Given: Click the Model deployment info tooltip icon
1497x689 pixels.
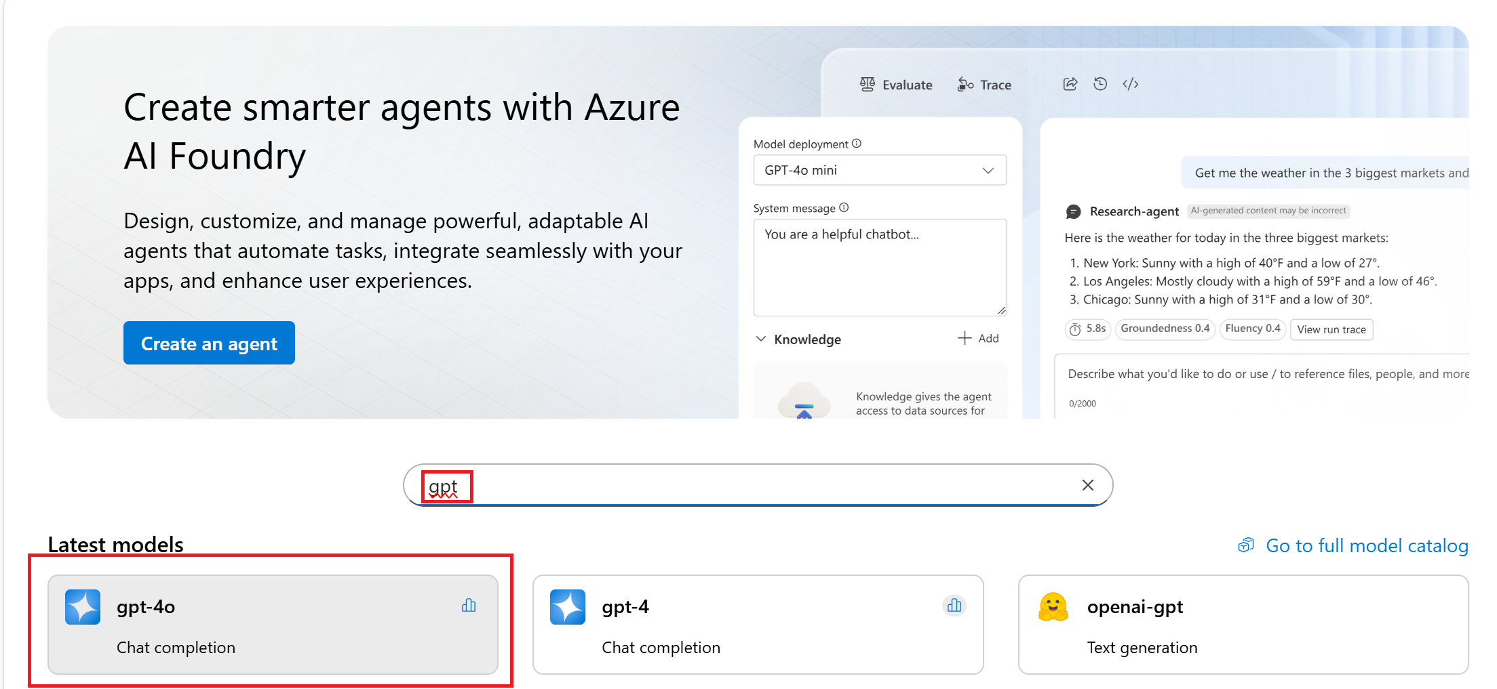Looking at the screenshot, I should click(x=857, y=143).
